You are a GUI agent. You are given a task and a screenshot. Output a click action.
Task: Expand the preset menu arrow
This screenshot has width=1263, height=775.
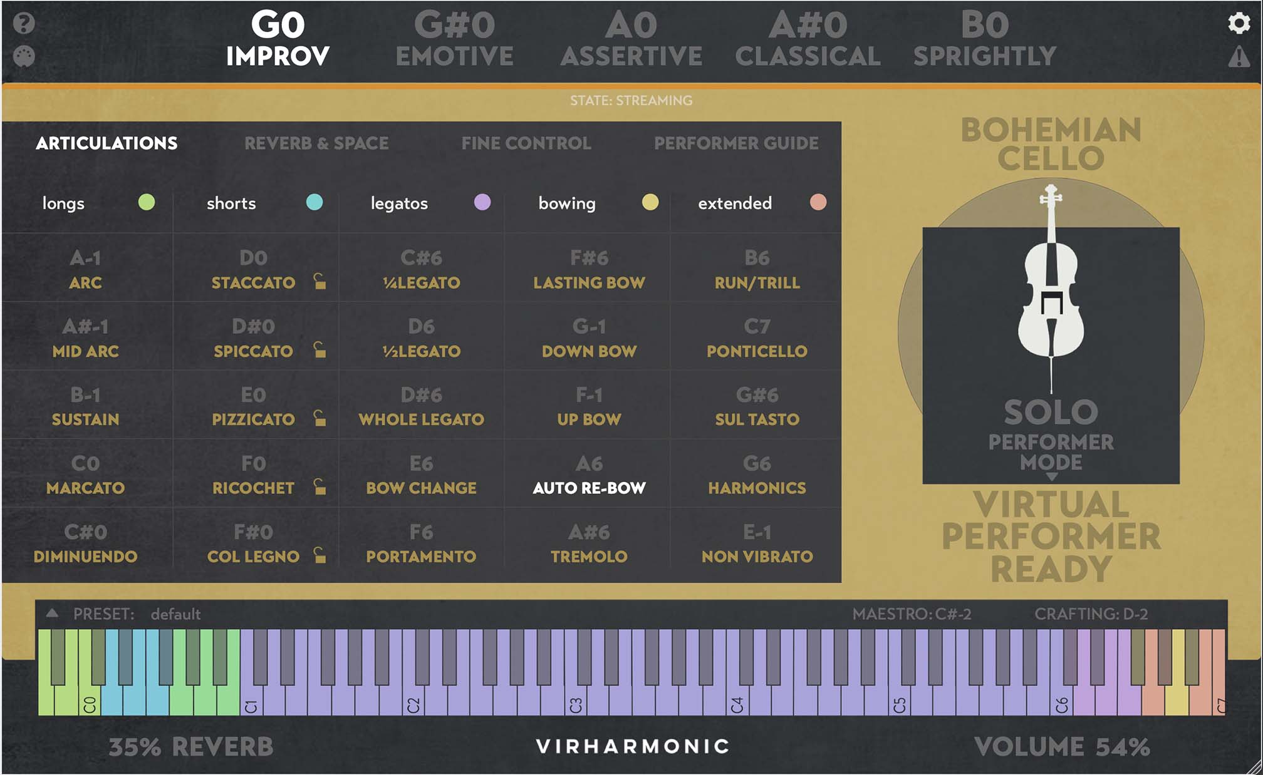coord(53,613)
